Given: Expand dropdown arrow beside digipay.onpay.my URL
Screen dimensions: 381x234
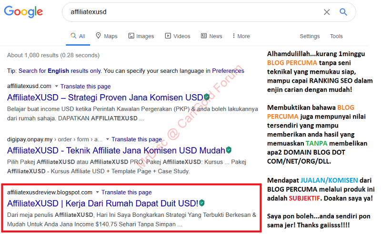Looking at the screenshot, I should click(108, 139).
